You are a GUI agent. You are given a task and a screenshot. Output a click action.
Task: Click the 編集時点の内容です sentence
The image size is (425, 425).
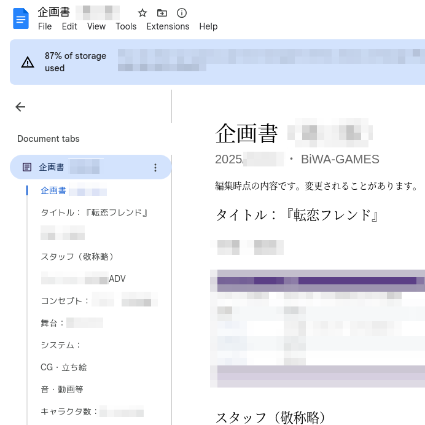pos(316,186)
